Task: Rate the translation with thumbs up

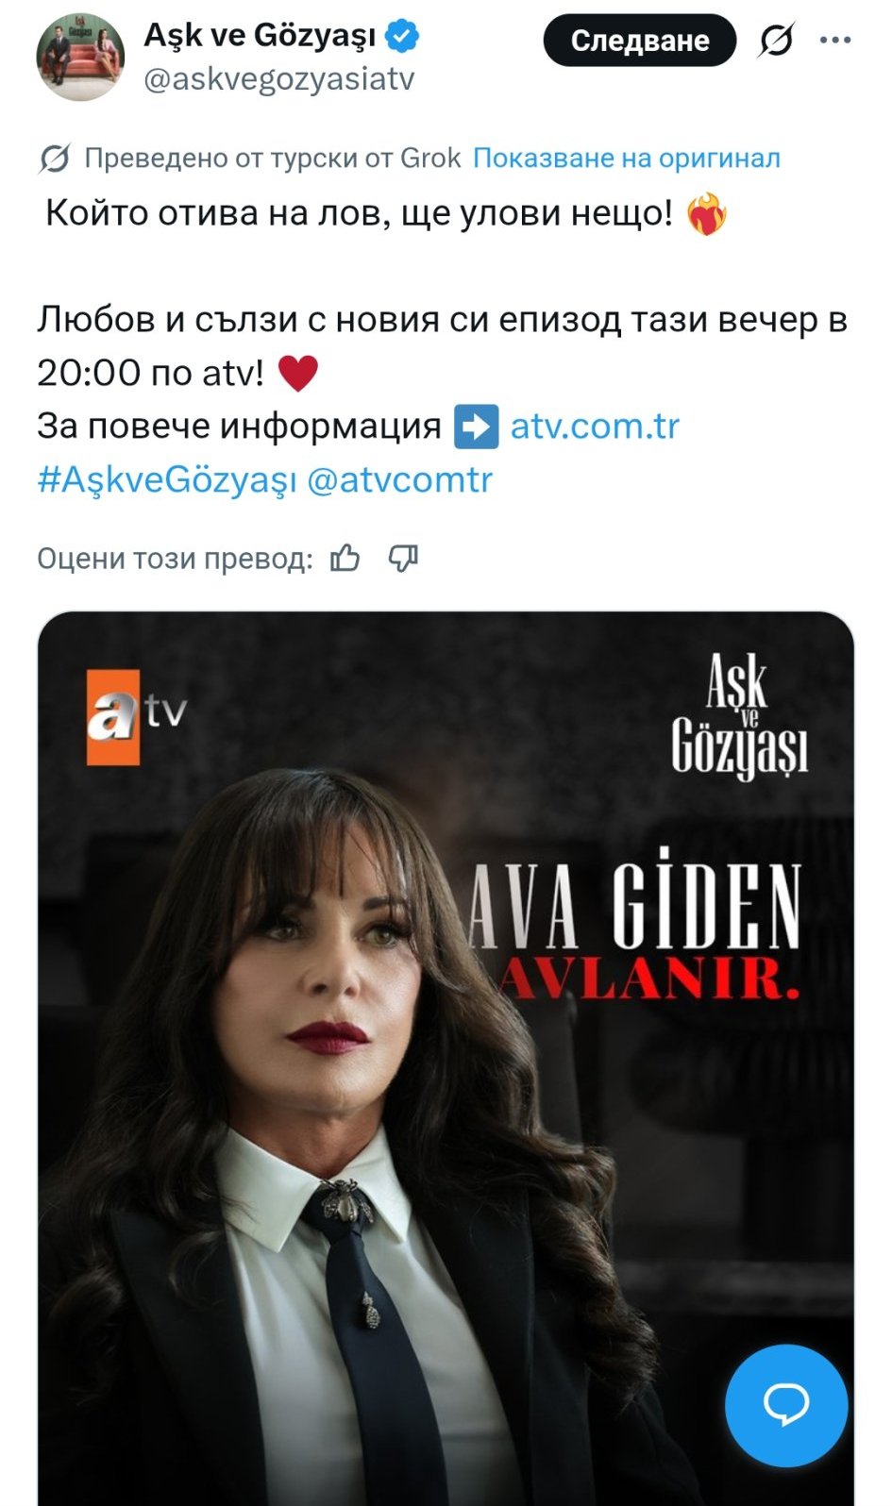Action: point(345,559)
